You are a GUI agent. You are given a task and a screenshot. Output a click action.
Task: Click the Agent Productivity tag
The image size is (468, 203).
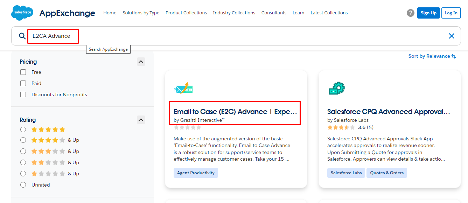click(196, 173)
